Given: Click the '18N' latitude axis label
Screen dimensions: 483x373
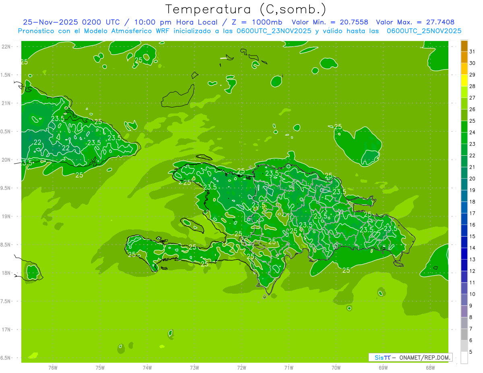Looking at the screenshot, I should pyautogui.click(x=7, y=273).
